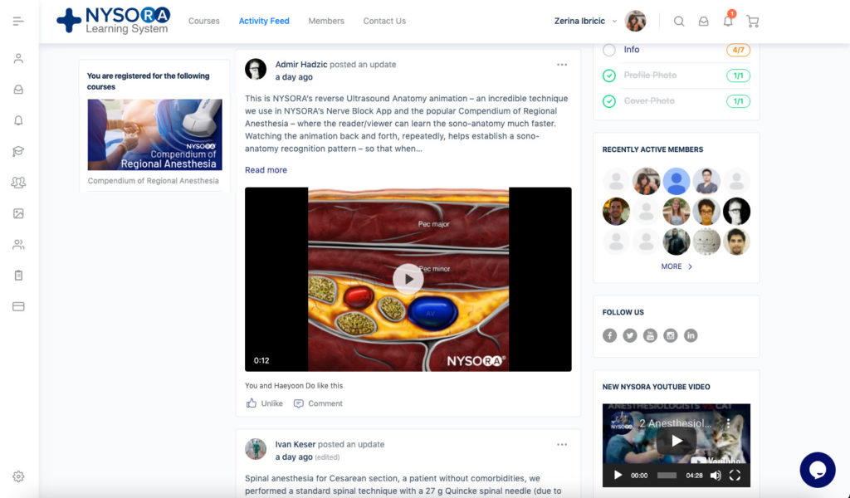850x498 pixels.
Task: Open Ivan Keser's profile name link
Action: (x=296, y=444)
